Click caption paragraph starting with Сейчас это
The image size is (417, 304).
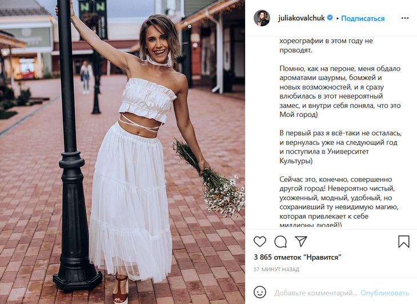(x=339, y=202)
